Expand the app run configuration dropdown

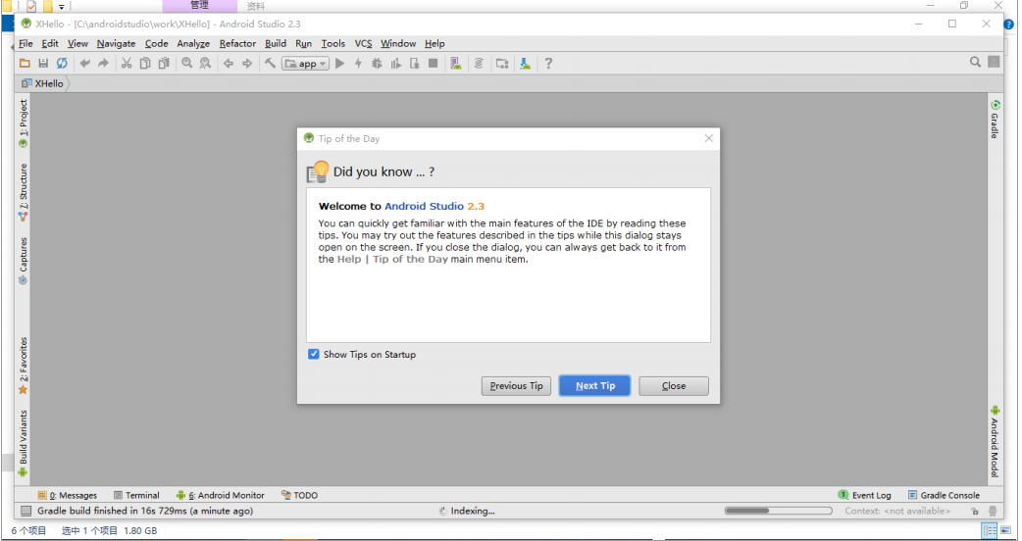click(x=306, y=63)
